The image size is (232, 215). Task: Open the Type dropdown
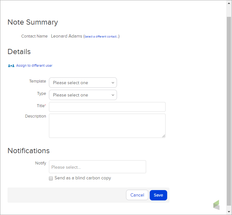click(83, 95)
